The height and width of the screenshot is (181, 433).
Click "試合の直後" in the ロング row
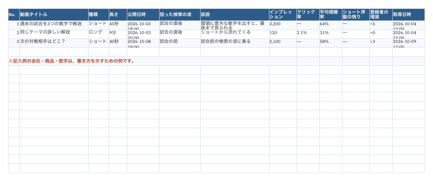tap(180, 34)
